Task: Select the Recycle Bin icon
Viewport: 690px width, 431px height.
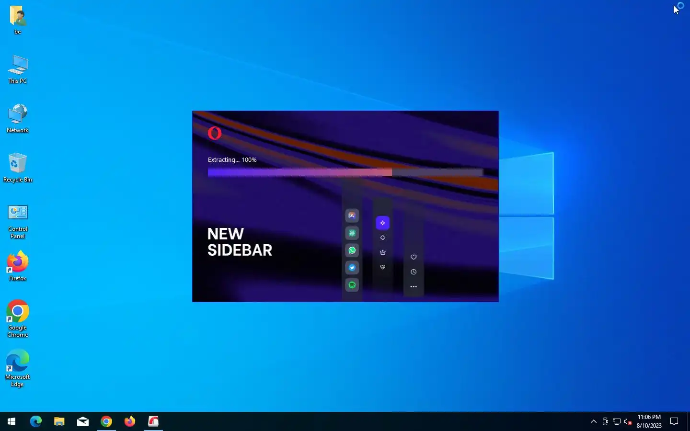Action: point(18,168)
